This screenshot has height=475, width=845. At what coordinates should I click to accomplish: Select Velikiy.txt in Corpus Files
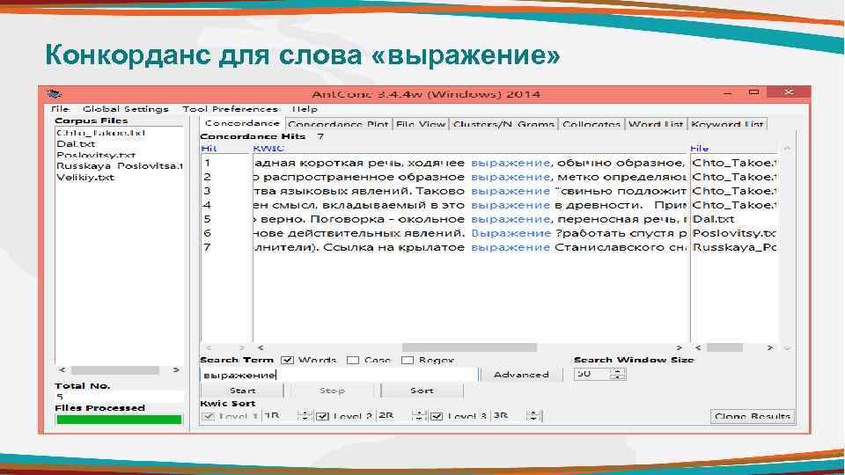[x=85, y=177]
